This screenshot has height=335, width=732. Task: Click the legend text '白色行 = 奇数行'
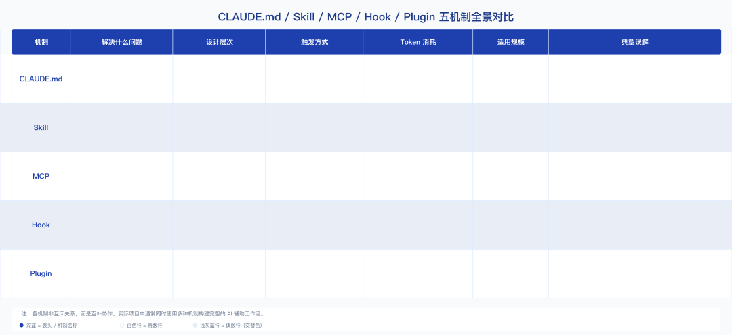(x=144, y=326)
